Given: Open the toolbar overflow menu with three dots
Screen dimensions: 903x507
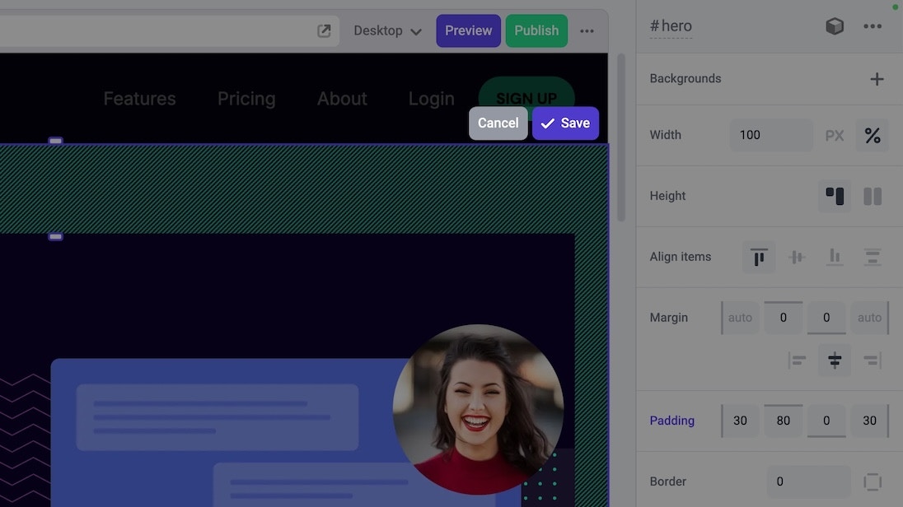Looking at the screenshot, I should tap(587, 30).
